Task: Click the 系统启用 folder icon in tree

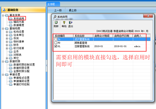Action: pos(11,18)
